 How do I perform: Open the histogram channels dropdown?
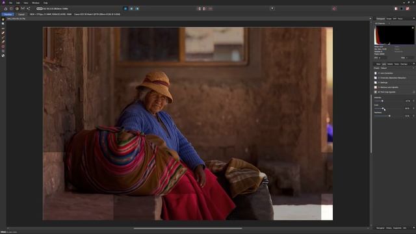point(382,23)
